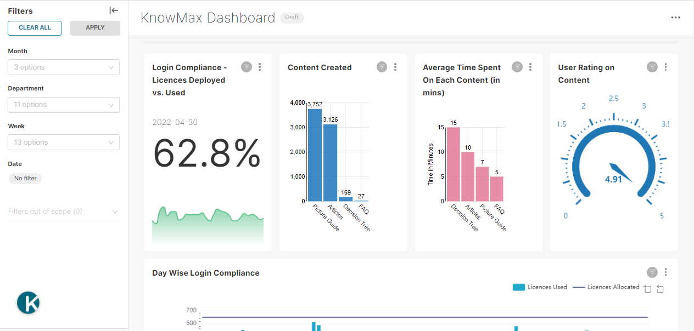Open the Department filter dropdown
Image resolution: width=694 pixels, height=331 pixels.
(64, 105)
